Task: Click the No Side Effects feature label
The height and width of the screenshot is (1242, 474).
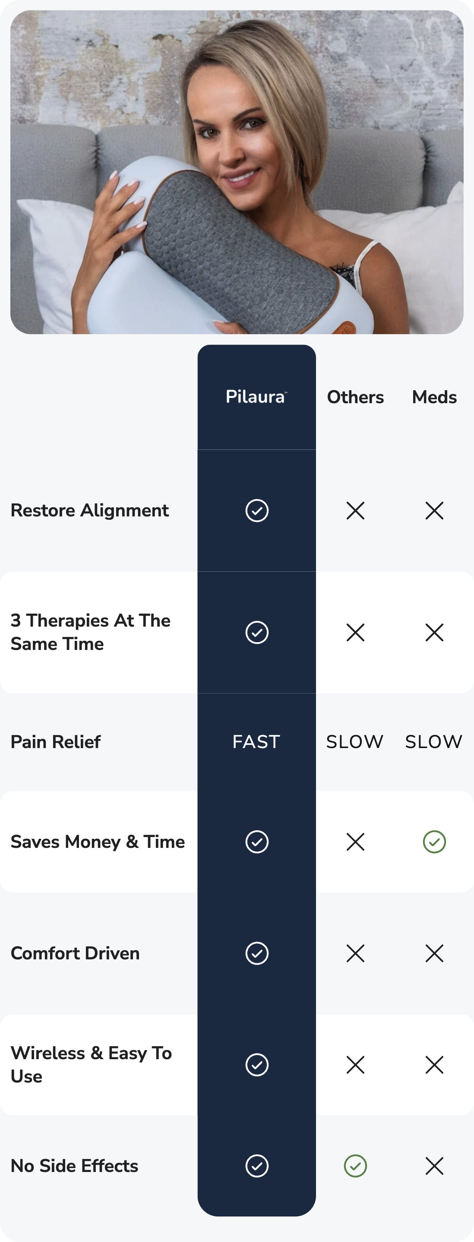Action: (75, 1166)
